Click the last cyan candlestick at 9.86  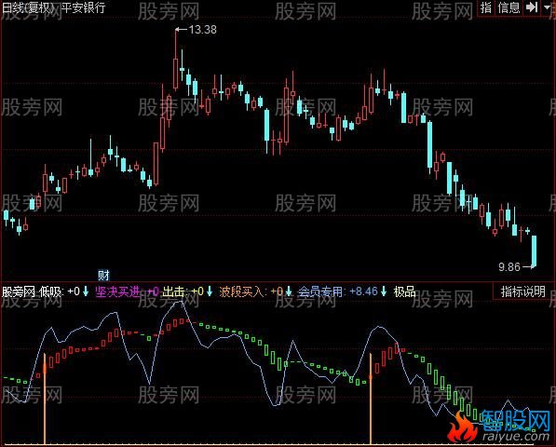point(534,251)
